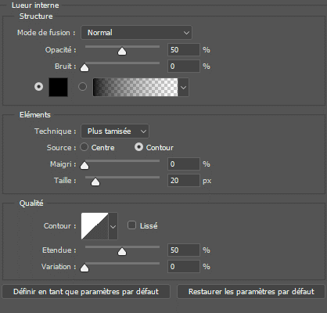
Task: Click Restaurer les paramètres par défaut
Action: [x=251, y=292]
